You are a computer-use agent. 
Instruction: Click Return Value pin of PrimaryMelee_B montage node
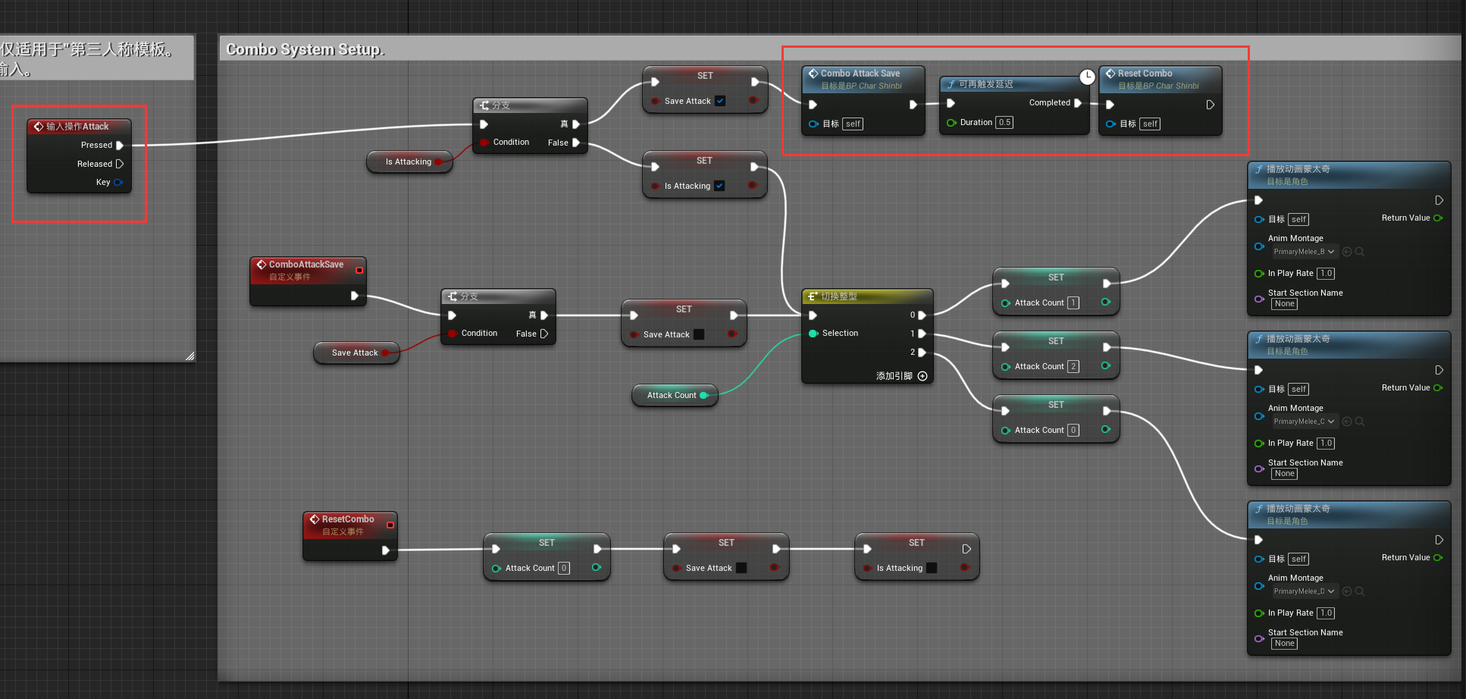point(1438,218)
